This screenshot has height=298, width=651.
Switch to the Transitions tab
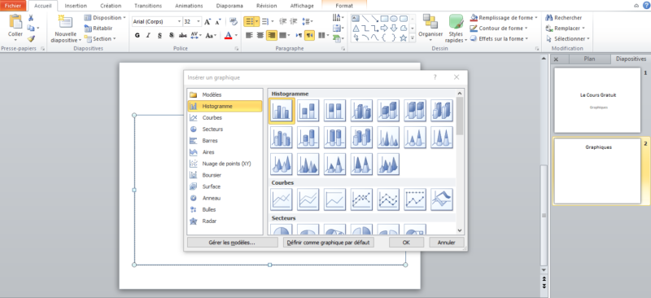(148, 6)
